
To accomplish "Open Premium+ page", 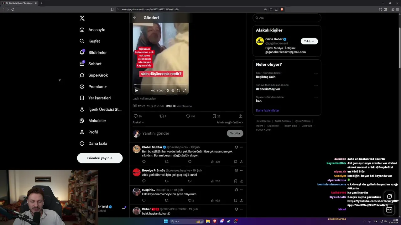I will click(93, 87).
